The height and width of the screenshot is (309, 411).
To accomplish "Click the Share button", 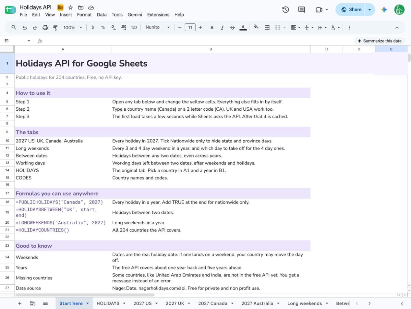I will (351, 10).
